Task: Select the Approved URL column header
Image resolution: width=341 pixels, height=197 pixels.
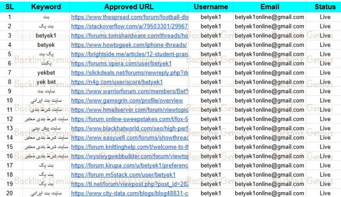Action: click(x=130, y=7)
